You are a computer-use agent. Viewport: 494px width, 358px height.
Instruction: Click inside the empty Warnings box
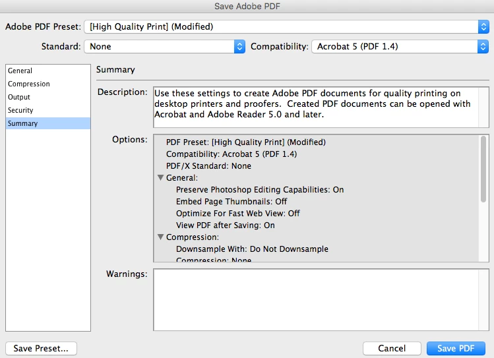(x=321, y=300)
